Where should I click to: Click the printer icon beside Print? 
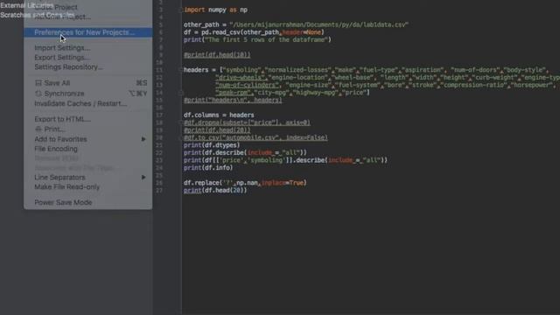[38, 129]
